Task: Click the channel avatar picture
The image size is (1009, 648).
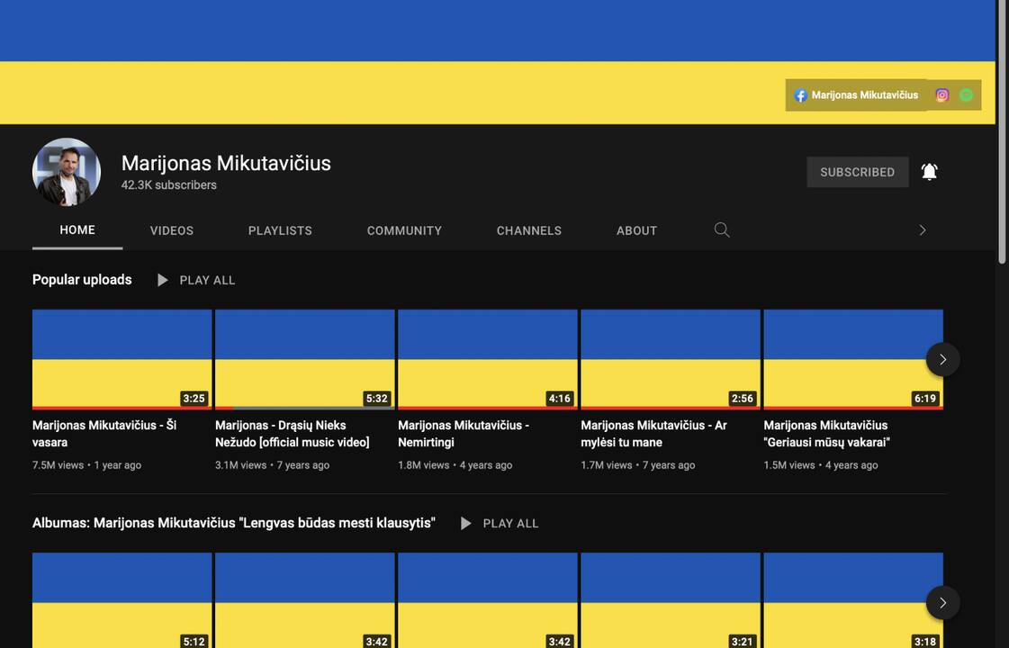Action: click(67, 172)
